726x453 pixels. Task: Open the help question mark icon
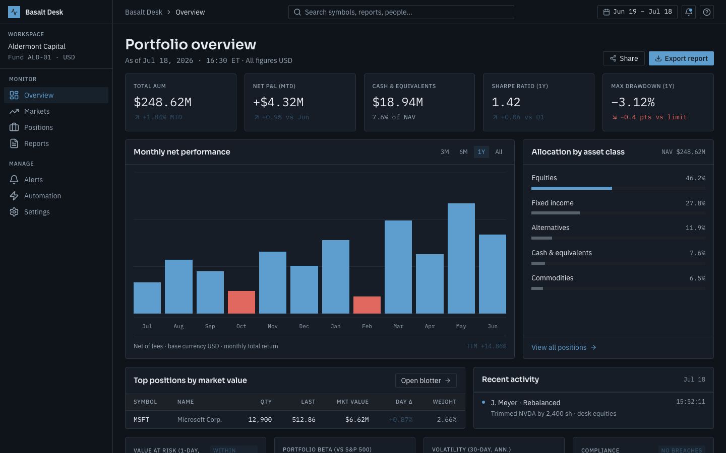pos(707,12)
